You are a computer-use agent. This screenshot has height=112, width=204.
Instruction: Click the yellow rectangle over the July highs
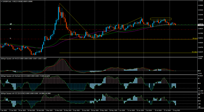[161, 19]
